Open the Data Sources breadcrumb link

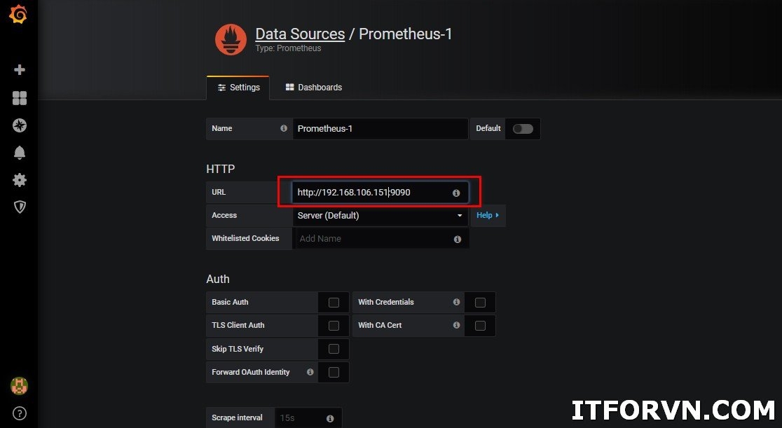coord(300,34)
